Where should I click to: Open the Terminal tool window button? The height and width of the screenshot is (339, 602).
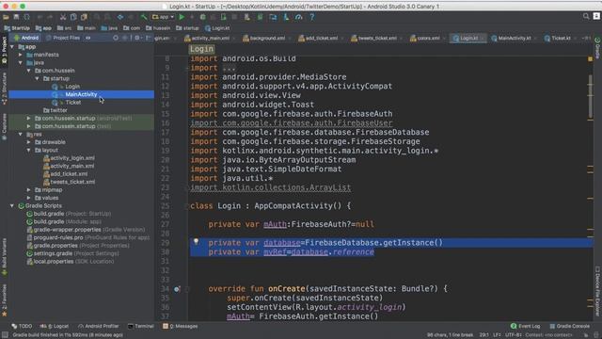141,327
